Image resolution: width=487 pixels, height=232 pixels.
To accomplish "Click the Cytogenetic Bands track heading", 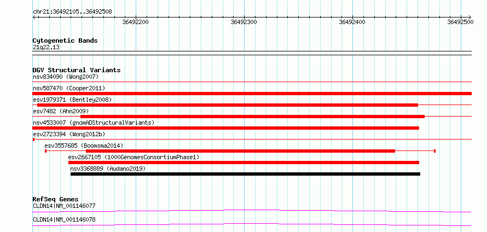I will pos(65,40).
